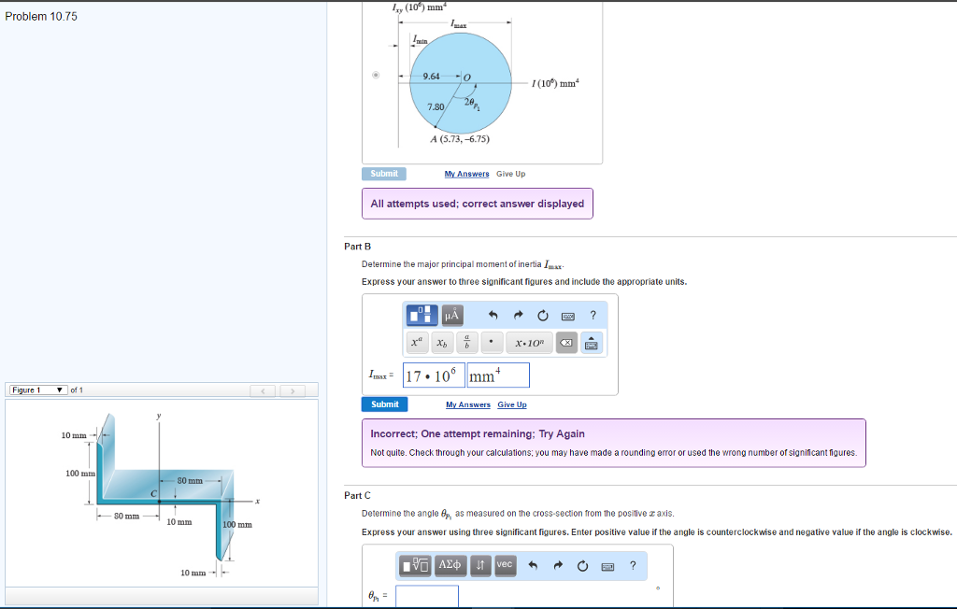The height and width of the screenshot is (609, 957).
Task: Open the ? help icon in Part C toolbar
Action: tap(632, 566)
